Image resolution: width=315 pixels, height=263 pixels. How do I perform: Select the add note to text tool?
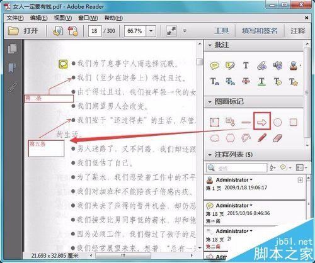(x=278, y=81)
